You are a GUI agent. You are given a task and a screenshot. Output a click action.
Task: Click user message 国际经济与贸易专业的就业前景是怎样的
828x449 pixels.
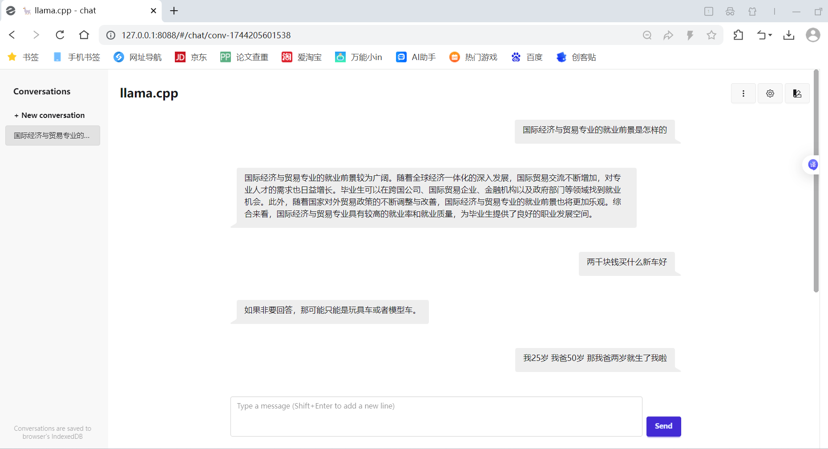(x=594, y=131)
